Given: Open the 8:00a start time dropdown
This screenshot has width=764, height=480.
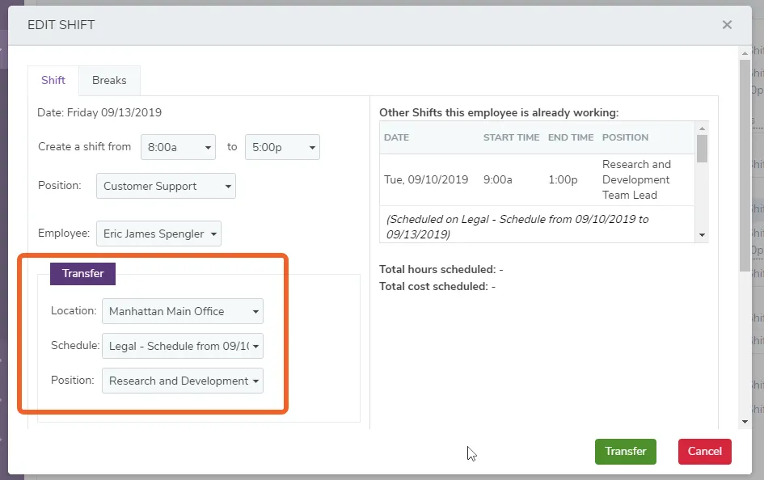Looking at the screenshot, I should tap(178, 147).
